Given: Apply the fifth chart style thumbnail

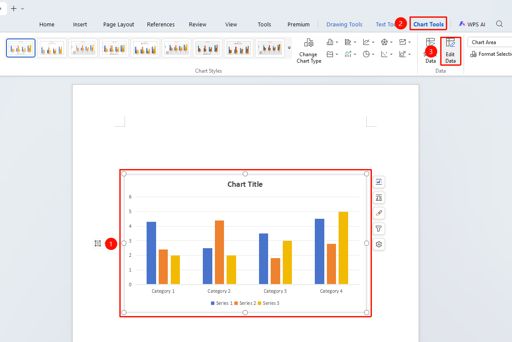Looking at the screenshot, I should tap(145, 48).
